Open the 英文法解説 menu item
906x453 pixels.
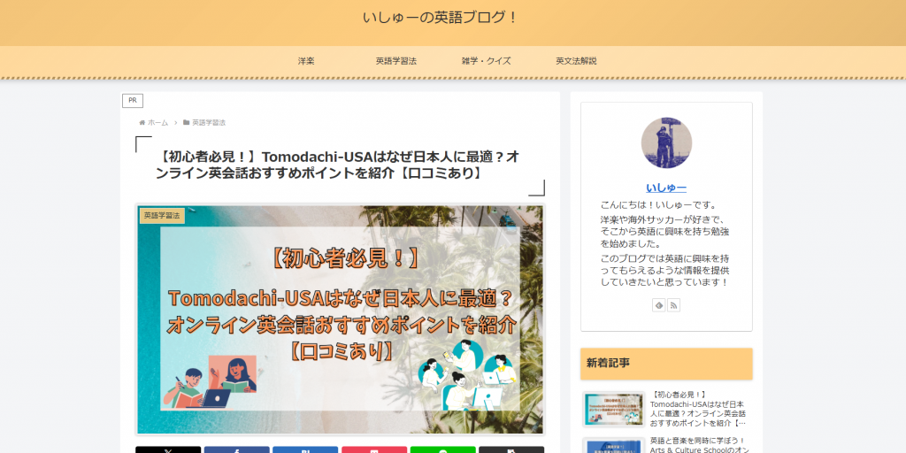tap(576, 61)
